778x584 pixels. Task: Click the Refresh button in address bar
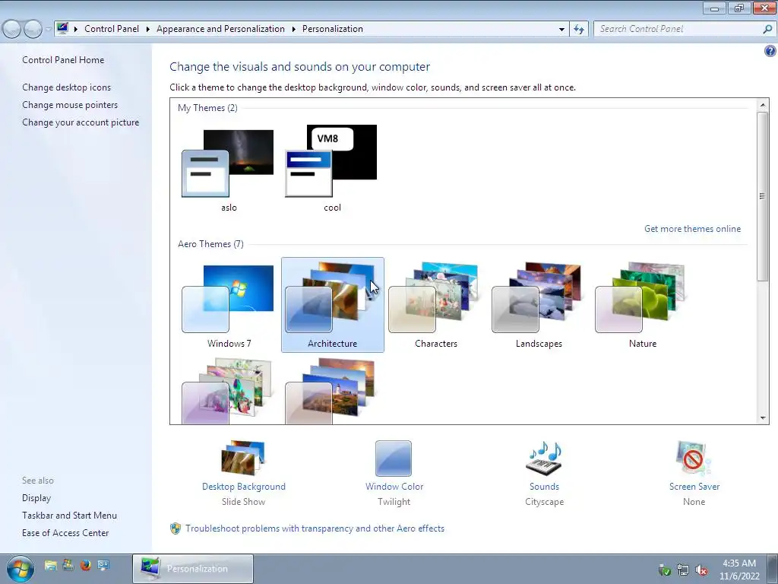(x=578, y=29)
